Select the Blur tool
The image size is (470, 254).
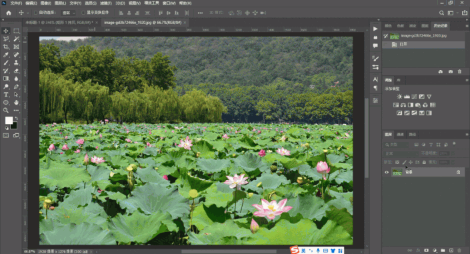tap(16, 79)
